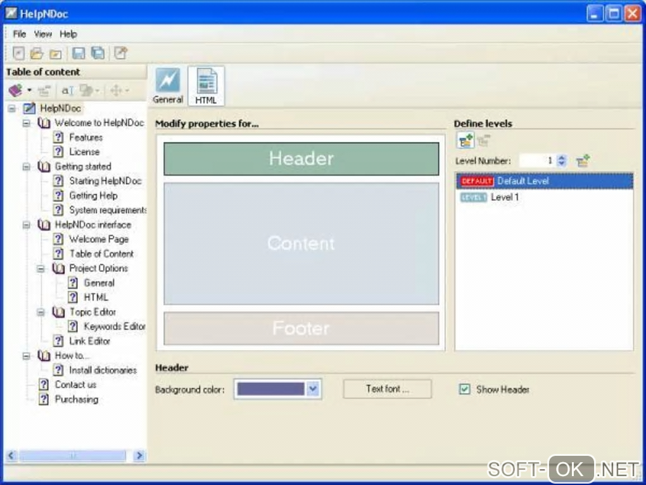Viewport: 646px width, 485px height.
Task: Click the New project toolbar icon
Action: (19, 53)
